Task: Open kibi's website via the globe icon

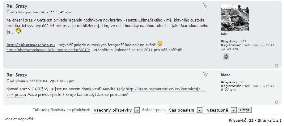Action: (226, 57)
